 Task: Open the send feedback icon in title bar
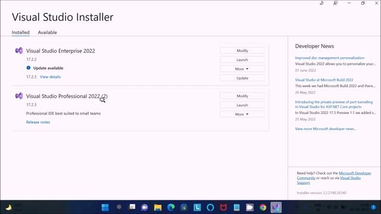tap(335, 3)
